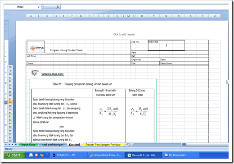Viewport: 234px width, 164px height.
Task: Go to last sheet using tab navigation arrow
Action: 16,145
